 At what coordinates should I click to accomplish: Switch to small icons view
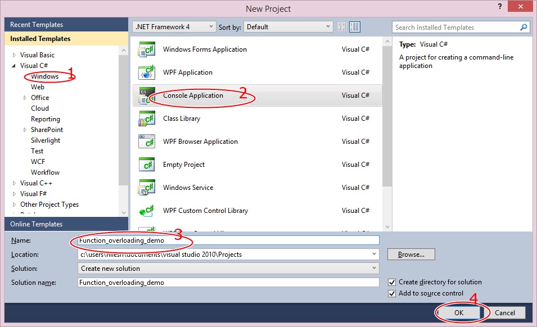point(342,26)
